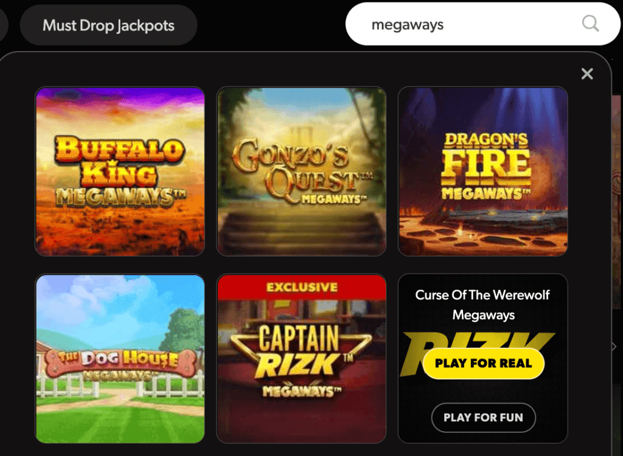Open The Dog House Megaways game

point(120,359)
